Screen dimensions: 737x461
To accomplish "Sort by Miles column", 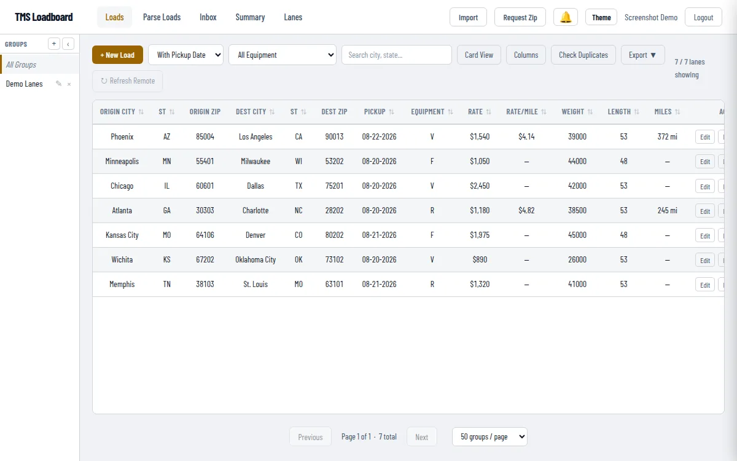I will coord(667,112).
